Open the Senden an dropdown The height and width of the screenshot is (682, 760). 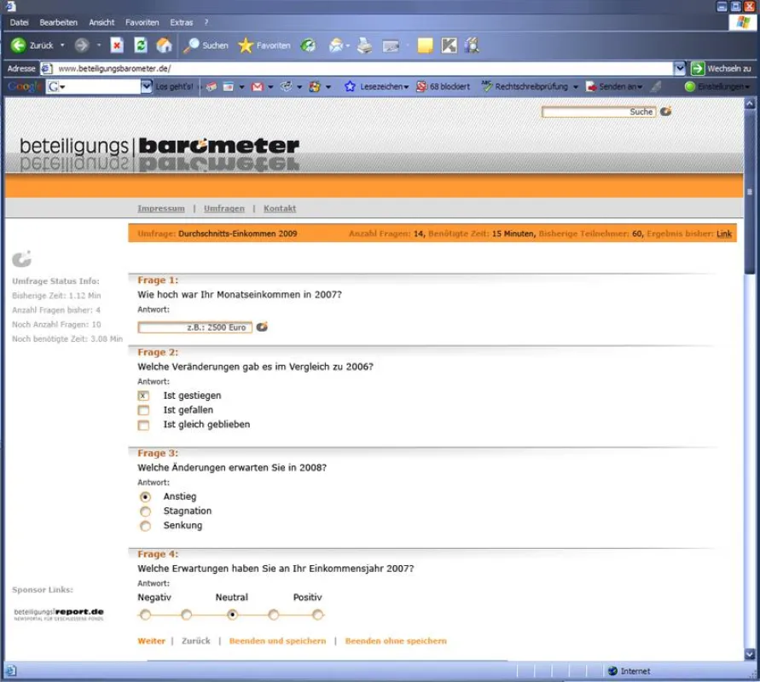(641, 87)
